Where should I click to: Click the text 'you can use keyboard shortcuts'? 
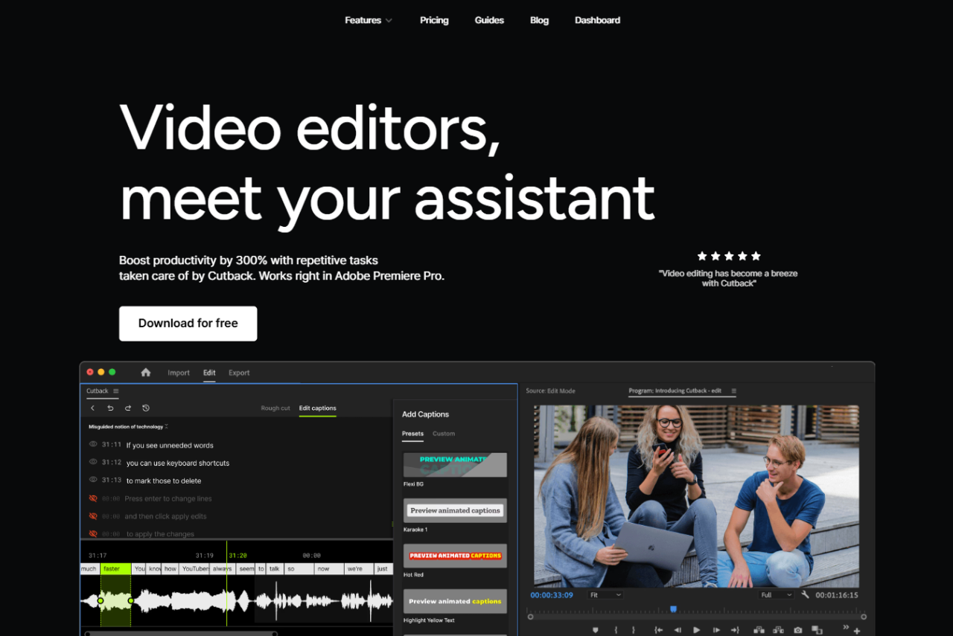coord(178,463)
